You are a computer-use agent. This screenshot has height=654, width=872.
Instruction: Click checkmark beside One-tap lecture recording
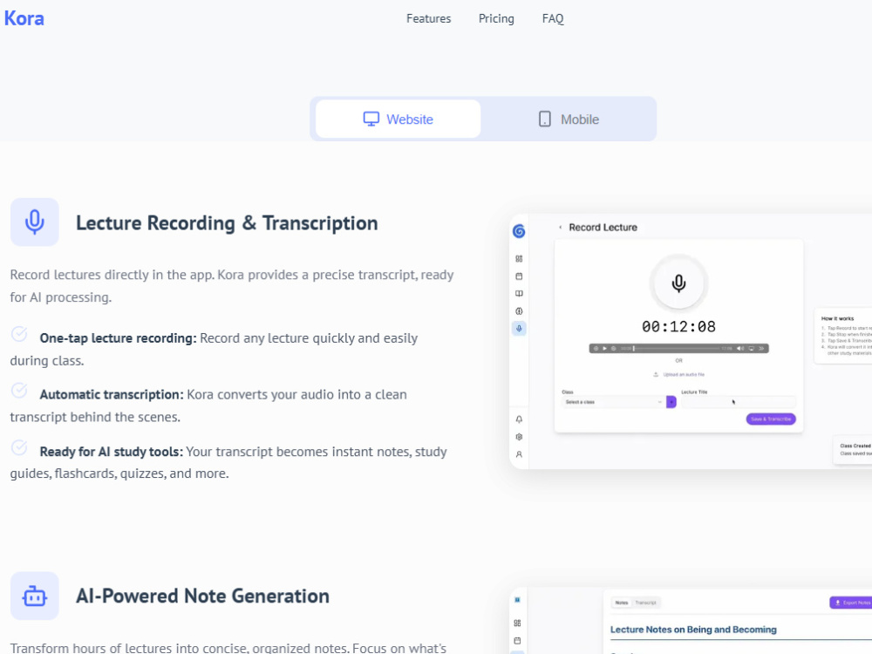(x=19, y=334)
